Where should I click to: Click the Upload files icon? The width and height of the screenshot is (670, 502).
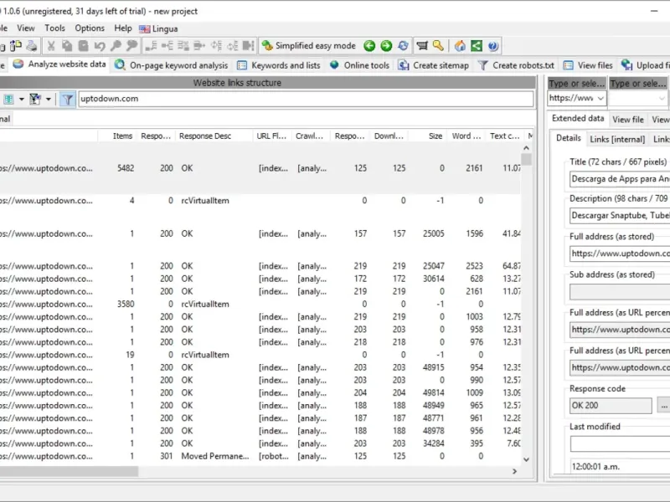(626, 65)
